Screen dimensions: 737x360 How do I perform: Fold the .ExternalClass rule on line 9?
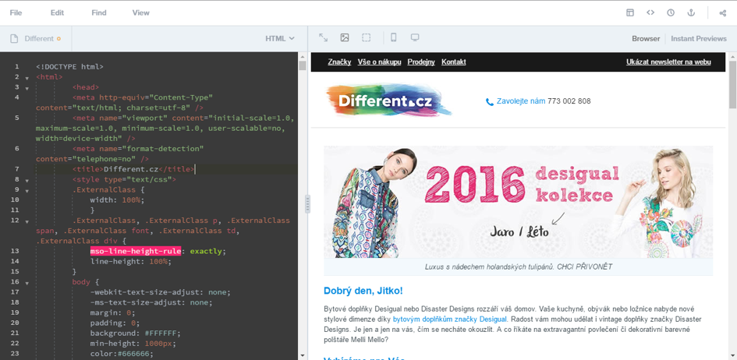tap(27, 191)
